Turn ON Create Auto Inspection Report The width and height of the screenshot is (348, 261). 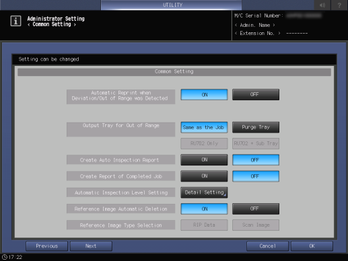(204, 160)
